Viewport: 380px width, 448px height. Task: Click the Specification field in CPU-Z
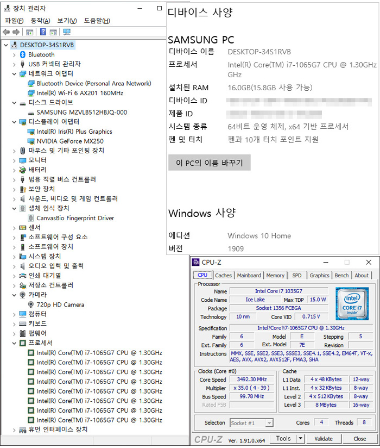point(301,328)
